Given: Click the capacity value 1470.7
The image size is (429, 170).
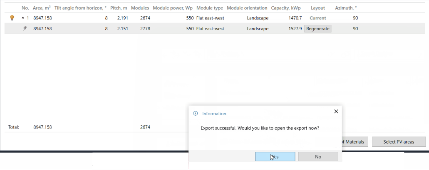Looking at the screenshot, I should [295, 18].
